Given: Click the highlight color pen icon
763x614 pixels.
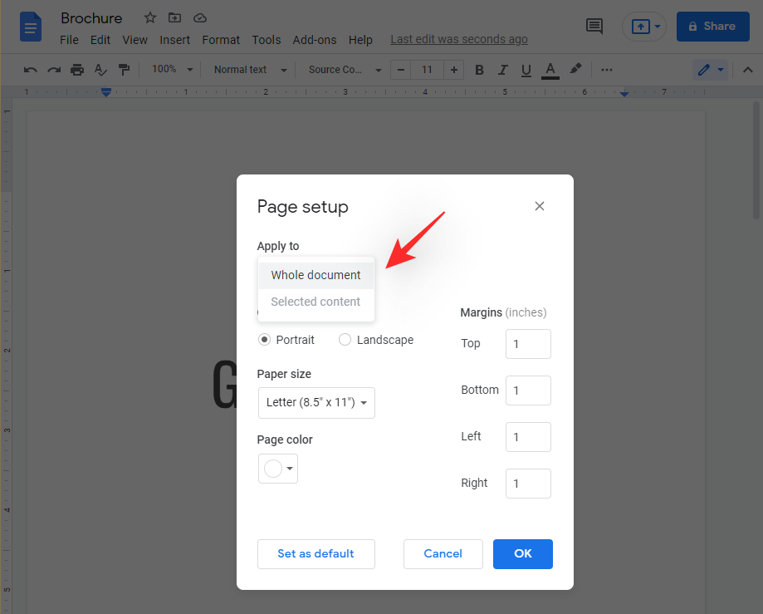Looking at the screenshot, I should 575,70.
